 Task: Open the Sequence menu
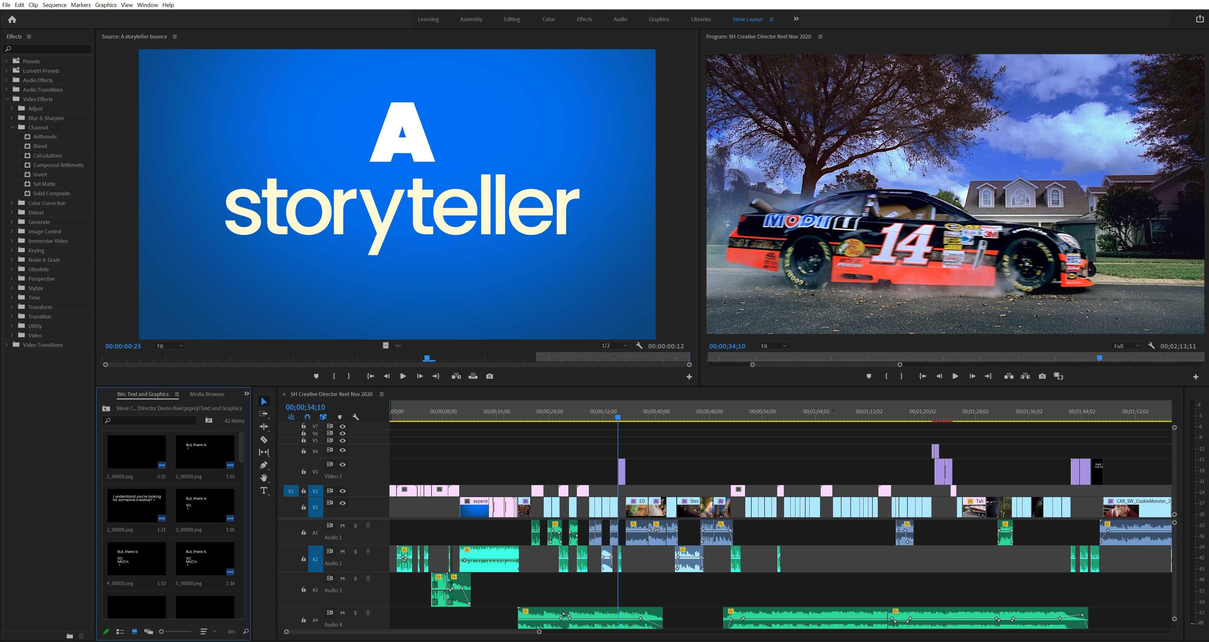click(55, 5)
